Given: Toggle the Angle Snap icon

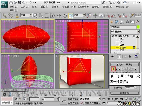Looking at the screenshot, I should pyautogui.click(x=113, y=15).
